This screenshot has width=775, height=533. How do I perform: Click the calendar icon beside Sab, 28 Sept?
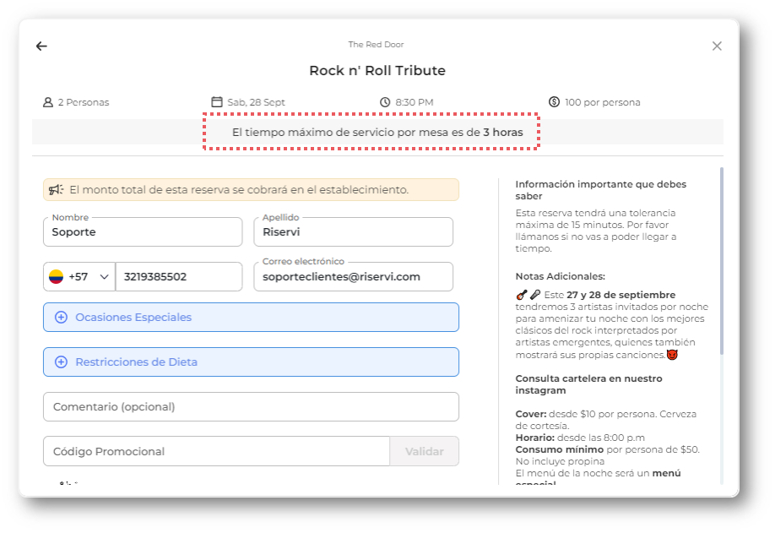click(217, 102)
